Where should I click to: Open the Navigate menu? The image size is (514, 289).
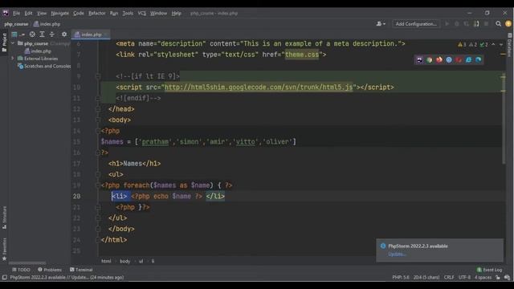point(60,14)
